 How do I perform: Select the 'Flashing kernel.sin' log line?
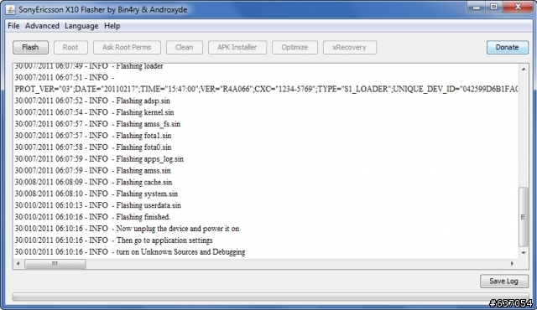pyautogui.click(x=94, y=112)
